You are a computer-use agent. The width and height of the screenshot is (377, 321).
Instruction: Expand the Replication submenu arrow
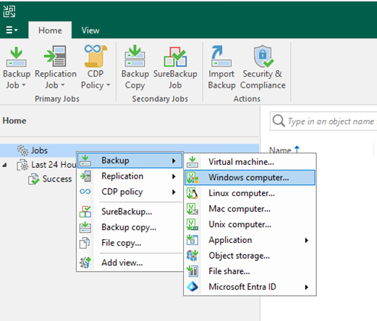(x=174, y=176)
